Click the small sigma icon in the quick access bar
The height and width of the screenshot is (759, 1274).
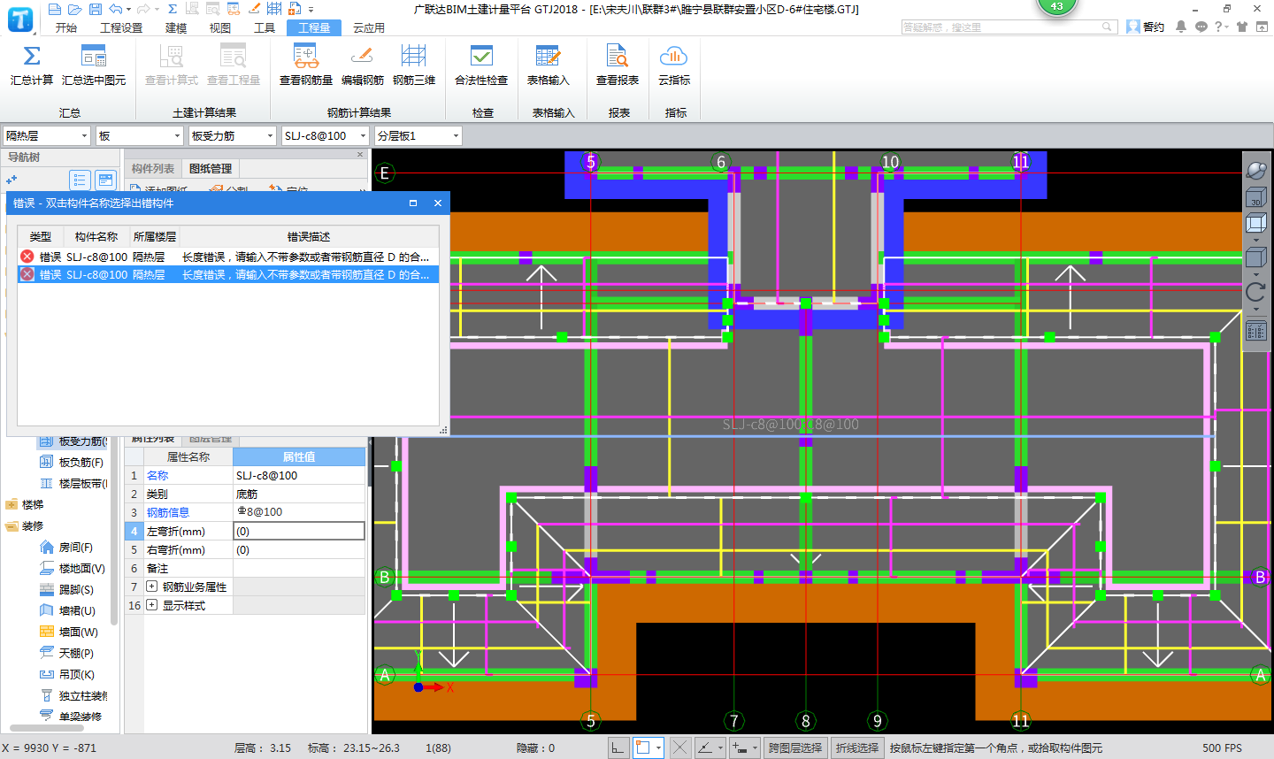[173, 9]
